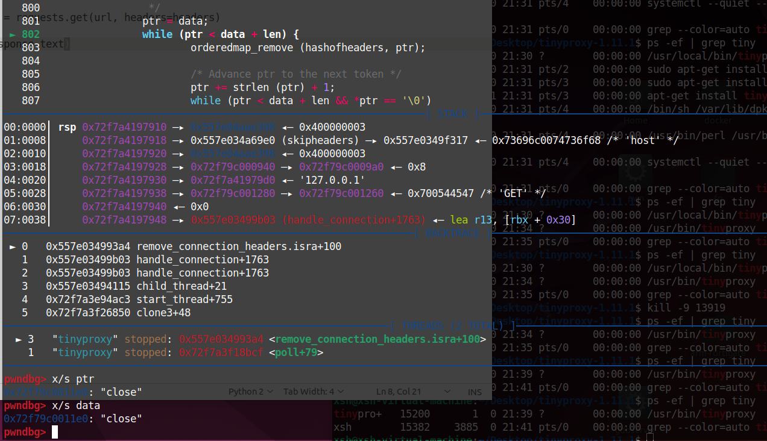
Task: Expand the Tab Width: 4 selector
Action: coord(314,392)
